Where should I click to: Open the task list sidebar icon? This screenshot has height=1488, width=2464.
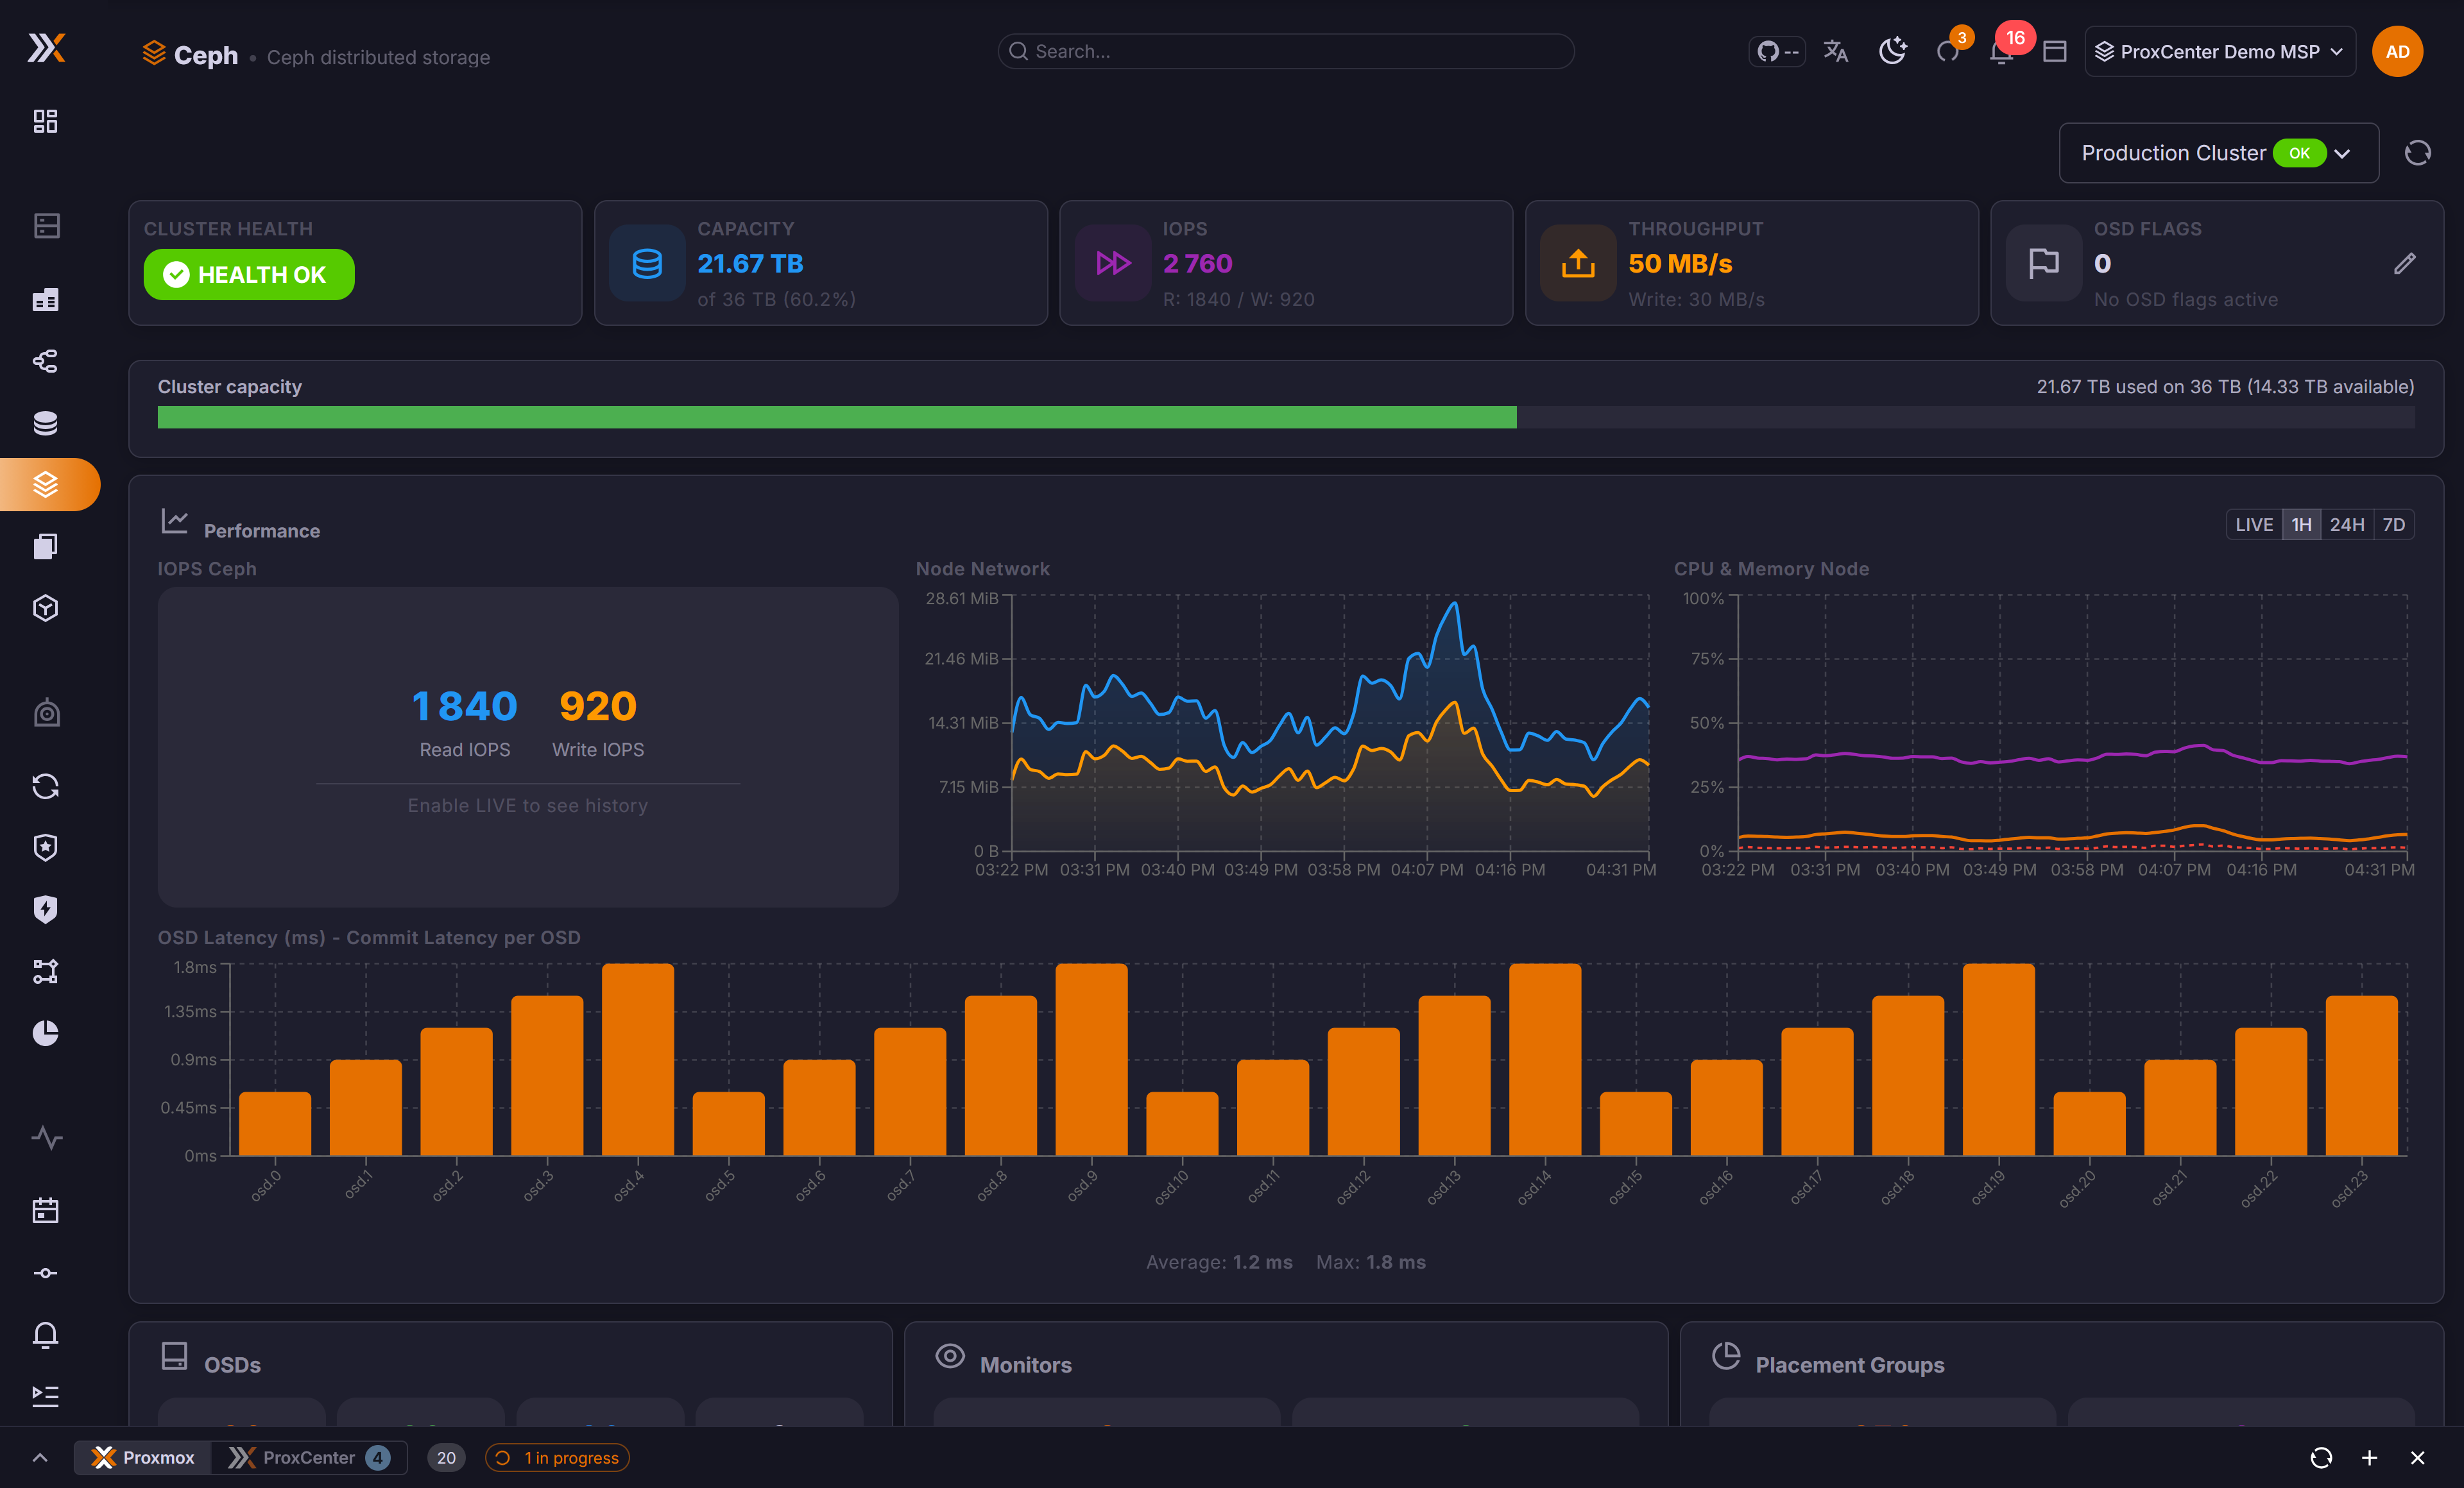(x=46, y=1396)
